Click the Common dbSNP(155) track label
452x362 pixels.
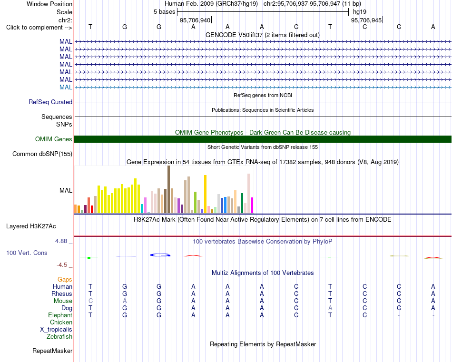(x=42, y=154)
